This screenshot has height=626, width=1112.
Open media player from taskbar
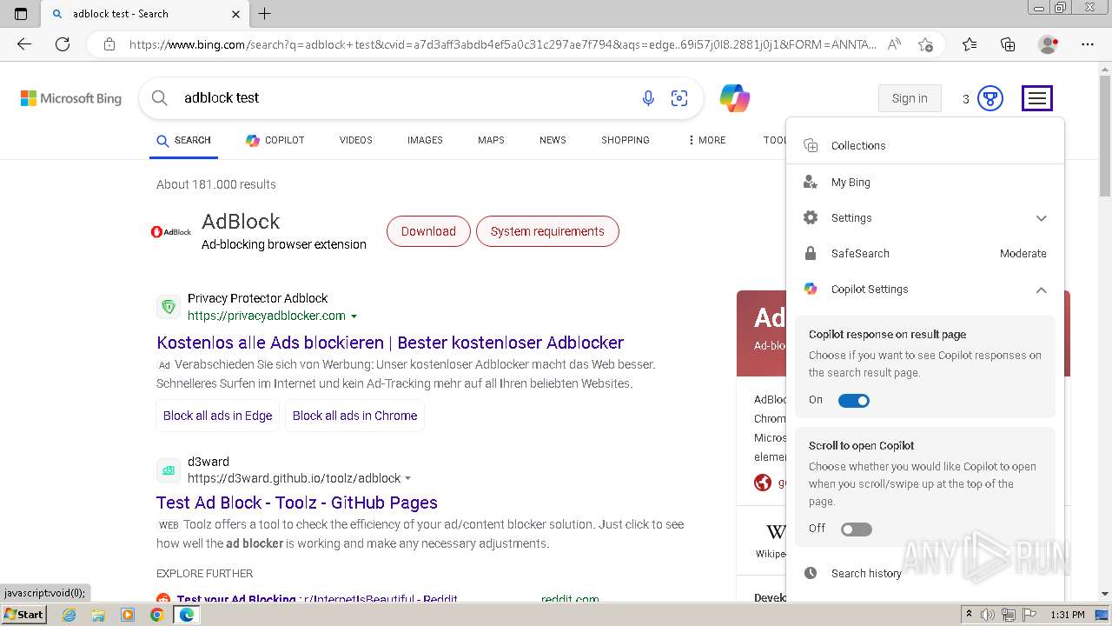128,615
